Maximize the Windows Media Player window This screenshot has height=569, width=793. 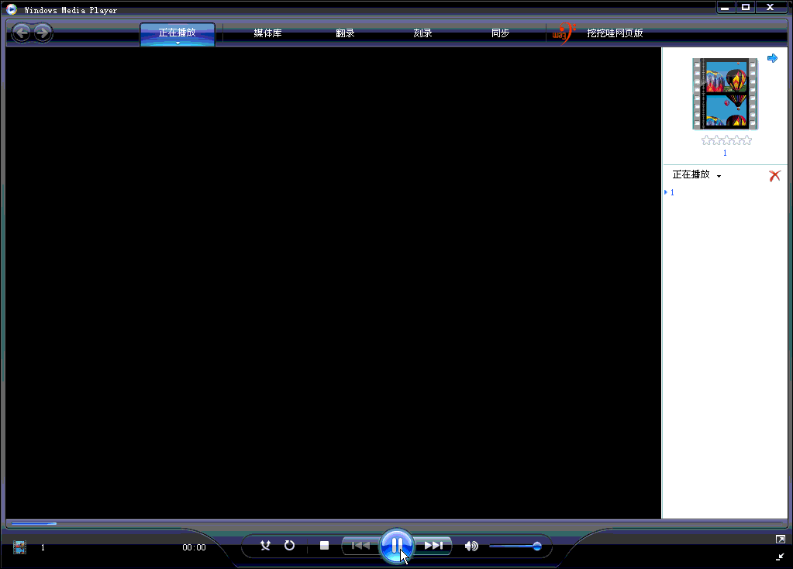click(746, 8)
